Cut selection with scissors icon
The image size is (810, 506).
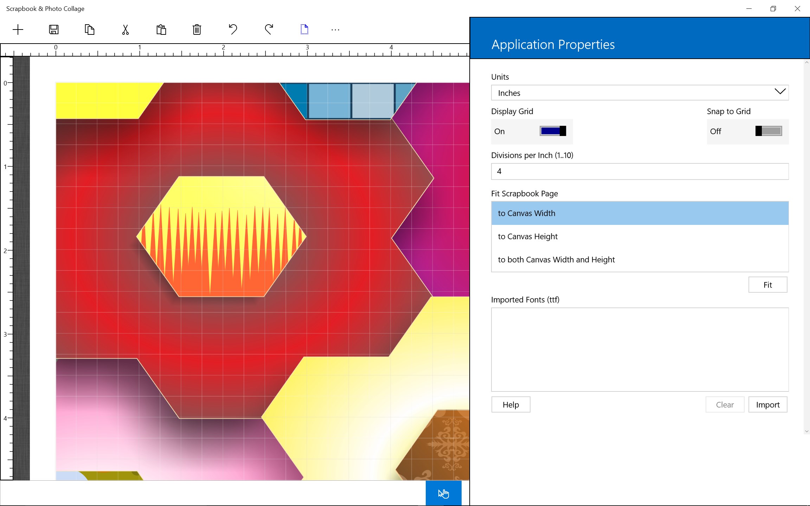coord(126,30)
